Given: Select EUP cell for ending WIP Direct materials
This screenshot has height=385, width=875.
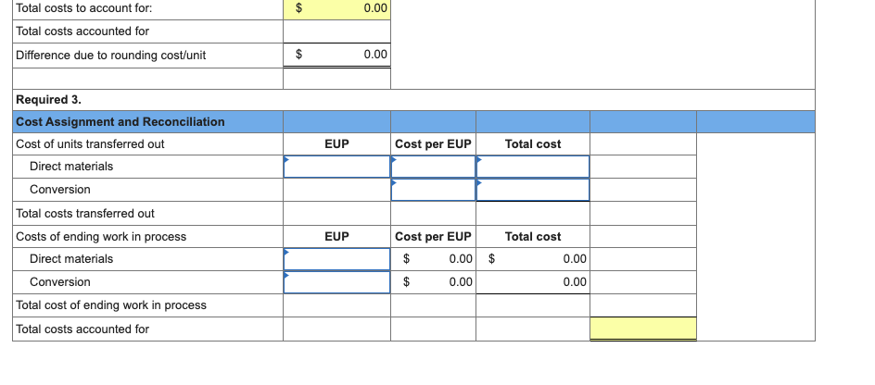Looking at the screenshot, I should (x=336, y=259).
